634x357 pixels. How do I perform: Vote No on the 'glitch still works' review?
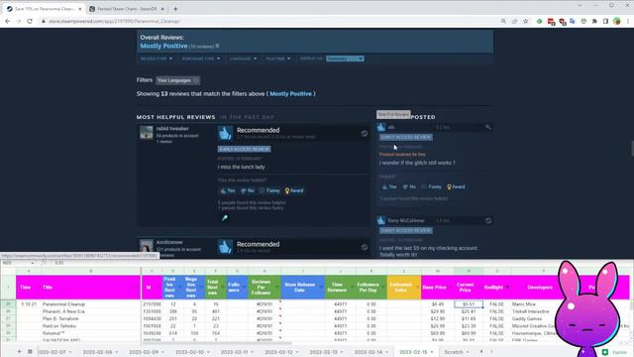(409, 187)
